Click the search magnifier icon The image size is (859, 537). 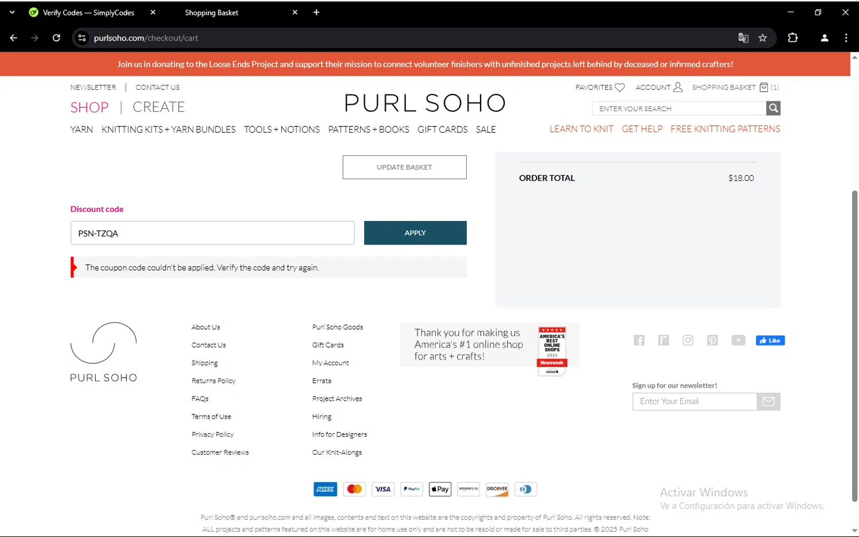[773, 108]
